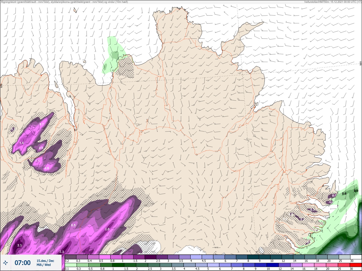Click the date label '15.des./ Dec'

[45, 261]
